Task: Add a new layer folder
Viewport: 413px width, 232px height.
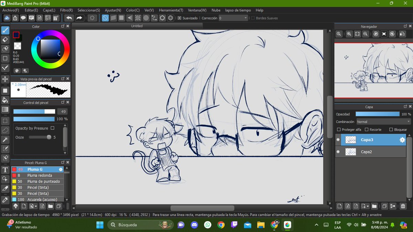Action: click(x=374, y=206)
